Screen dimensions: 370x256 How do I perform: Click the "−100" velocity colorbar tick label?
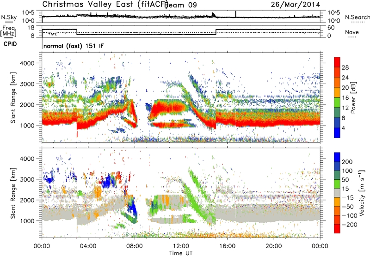[x=350, y=216]
